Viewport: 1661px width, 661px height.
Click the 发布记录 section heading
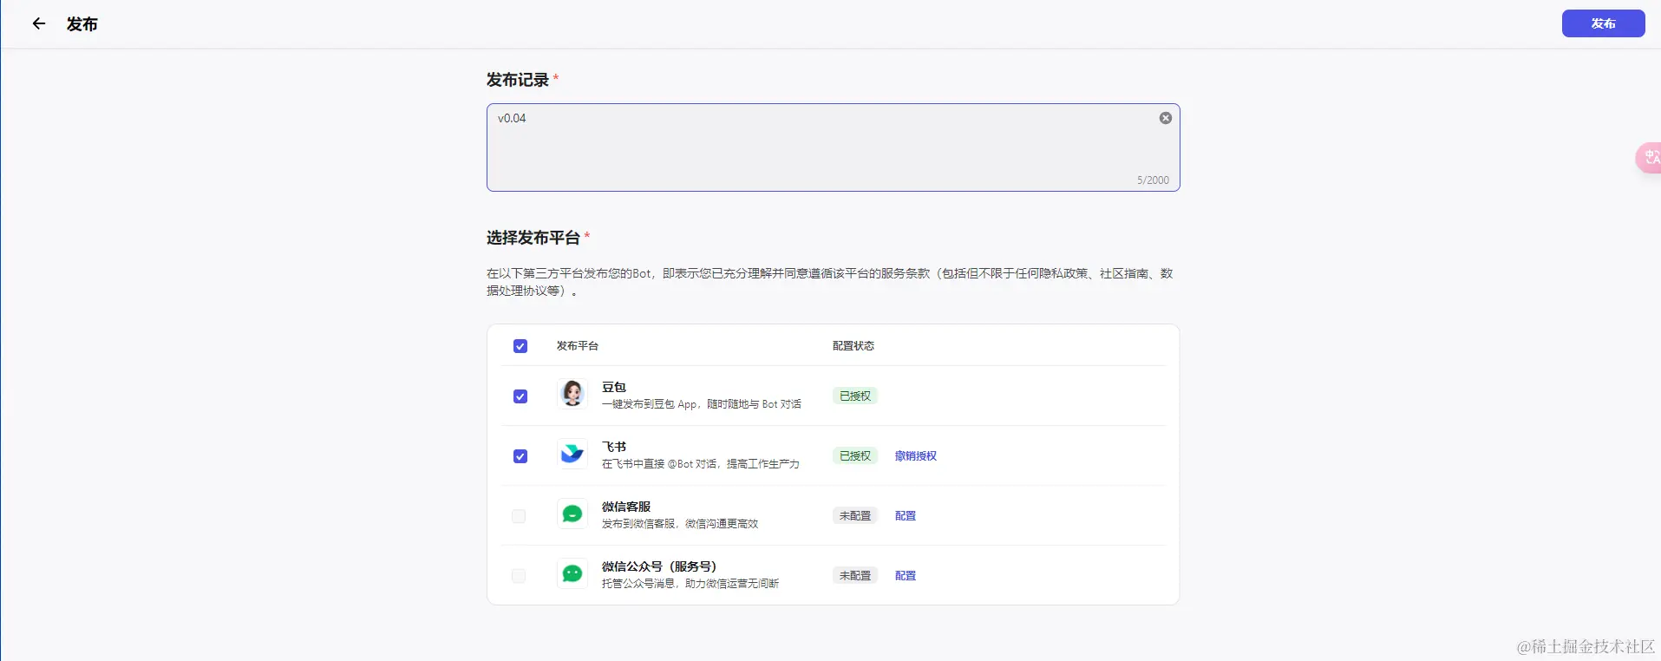coord(518,80)
